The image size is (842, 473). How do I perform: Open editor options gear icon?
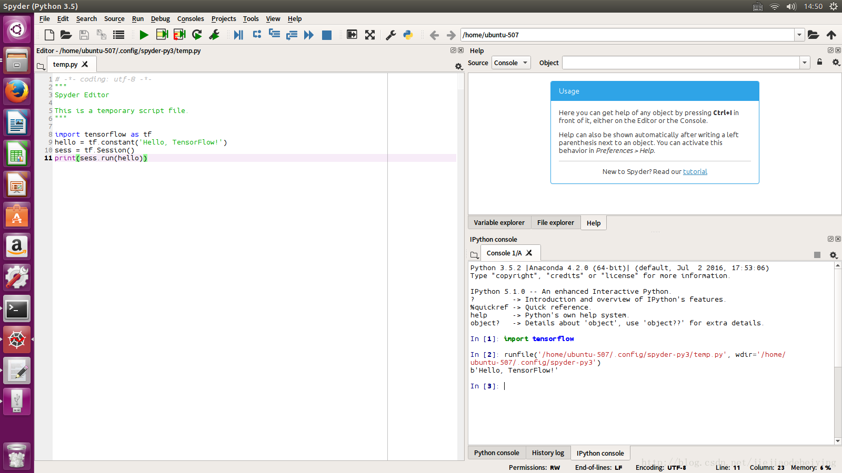(458, 66)
